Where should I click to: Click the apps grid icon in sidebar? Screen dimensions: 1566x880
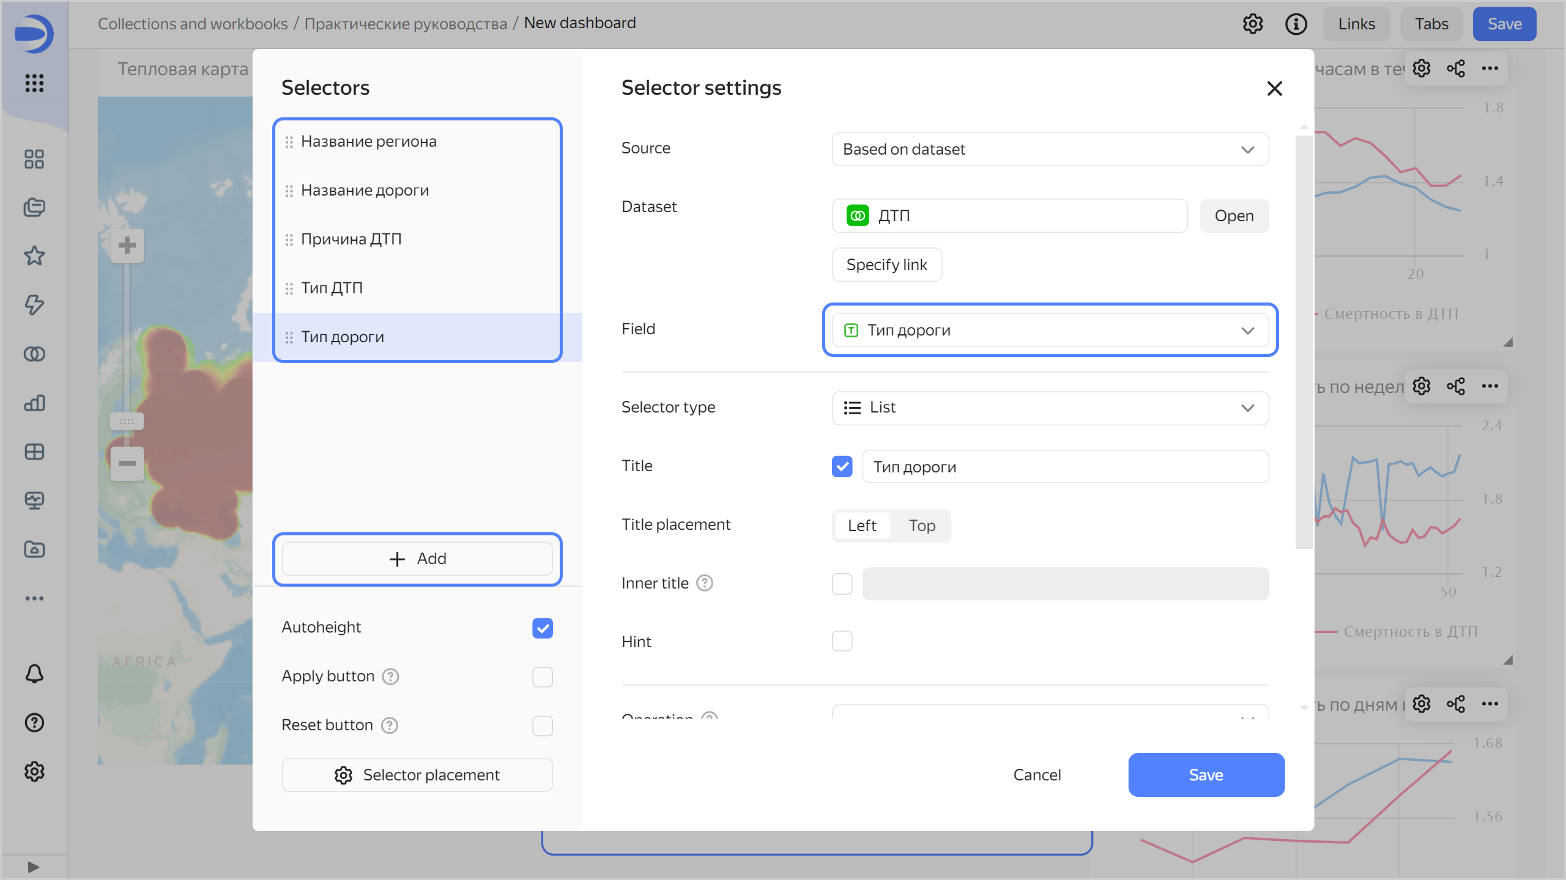(x=34, y=83)
